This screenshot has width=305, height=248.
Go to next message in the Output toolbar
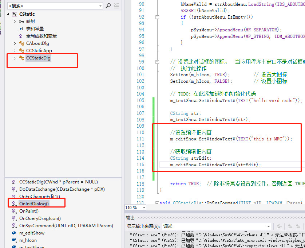(298, 226)
